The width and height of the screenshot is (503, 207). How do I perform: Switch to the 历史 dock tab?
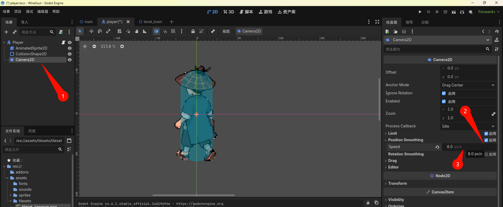point(32,131)
